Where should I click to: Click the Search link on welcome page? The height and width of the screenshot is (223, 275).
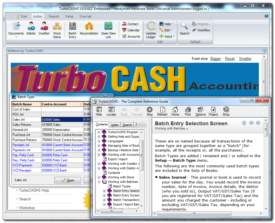click(x=25, y=199)
